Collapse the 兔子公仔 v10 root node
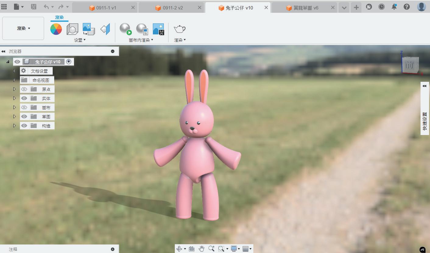This screenshot has width=430, height=253. pos(8,62)
